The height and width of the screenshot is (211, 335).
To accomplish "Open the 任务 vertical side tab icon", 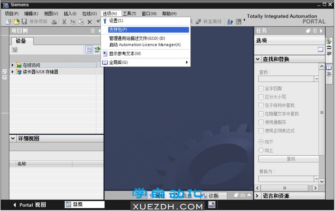I will click(329, 42).
